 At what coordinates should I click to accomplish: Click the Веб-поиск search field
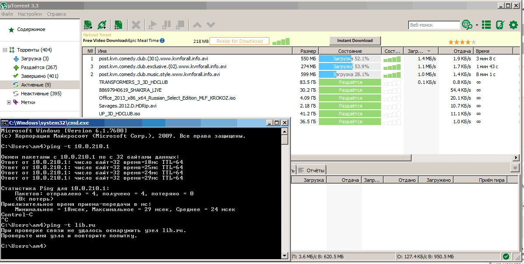click(433, 25)
